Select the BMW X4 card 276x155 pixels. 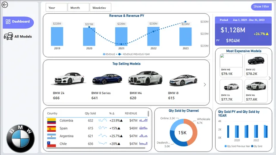point(231,91)
